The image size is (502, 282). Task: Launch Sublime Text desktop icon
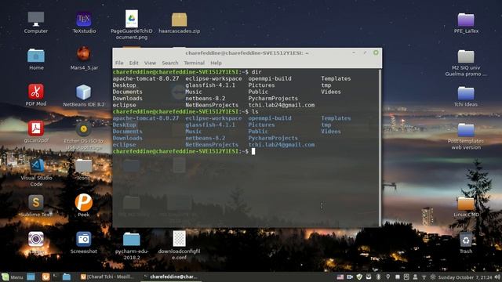coord(36,202)
